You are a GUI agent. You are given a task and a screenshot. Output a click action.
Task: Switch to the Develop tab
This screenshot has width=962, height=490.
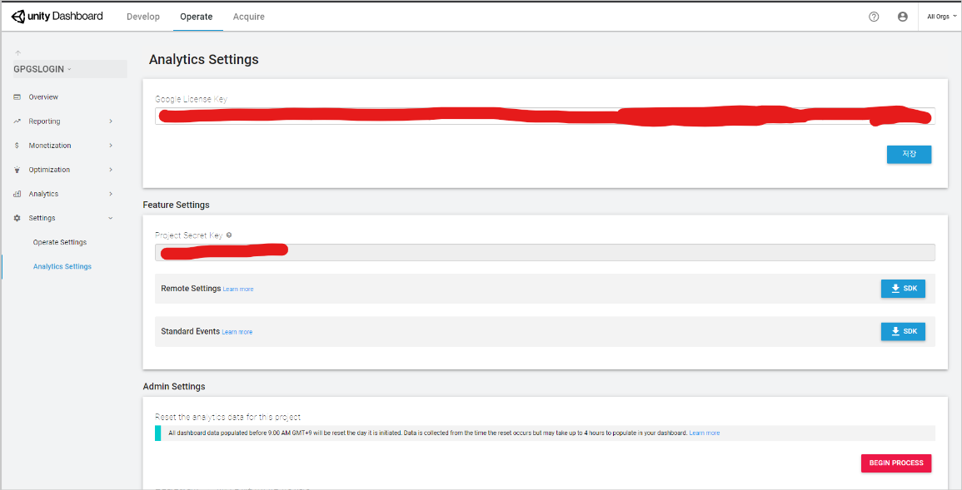(143, 17)
